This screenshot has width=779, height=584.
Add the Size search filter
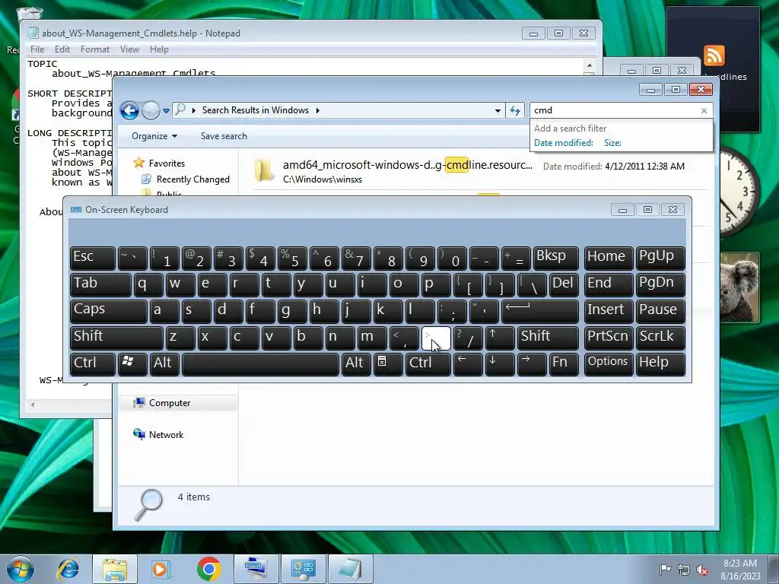pyautogui.click(x=612, y=143)
